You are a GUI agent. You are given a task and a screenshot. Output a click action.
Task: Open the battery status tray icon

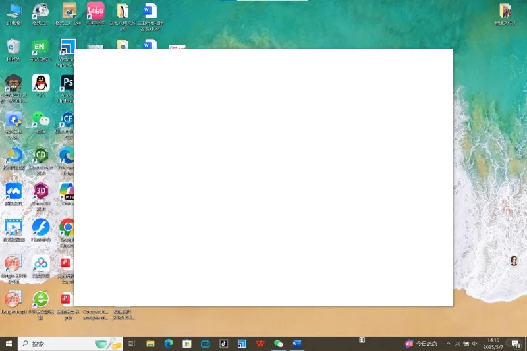pos(466,344)
